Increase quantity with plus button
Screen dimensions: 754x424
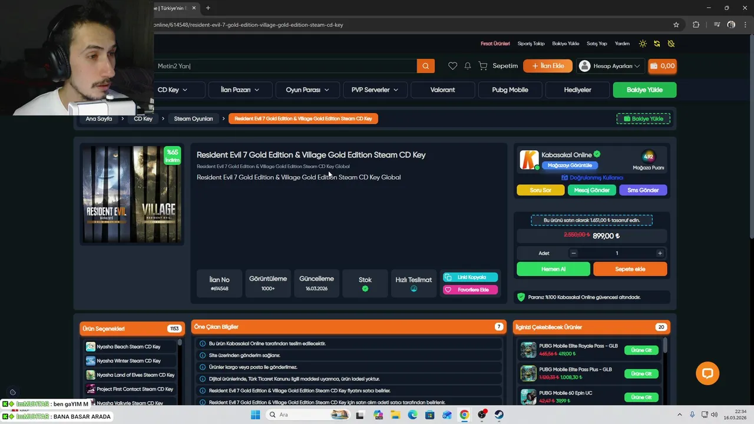660,253
